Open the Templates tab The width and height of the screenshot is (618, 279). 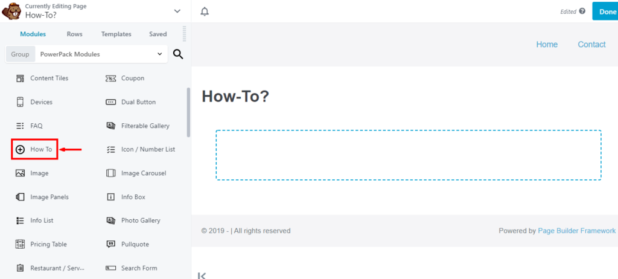click(116, 34)
